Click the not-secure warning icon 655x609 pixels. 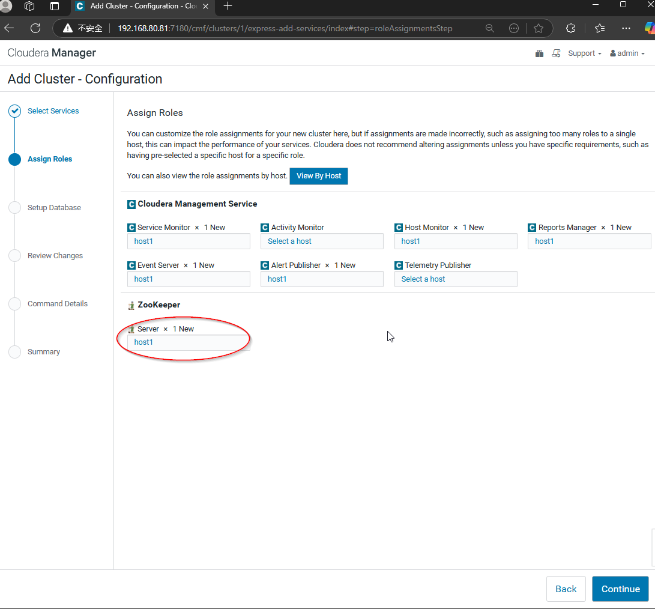click(68, 28)
